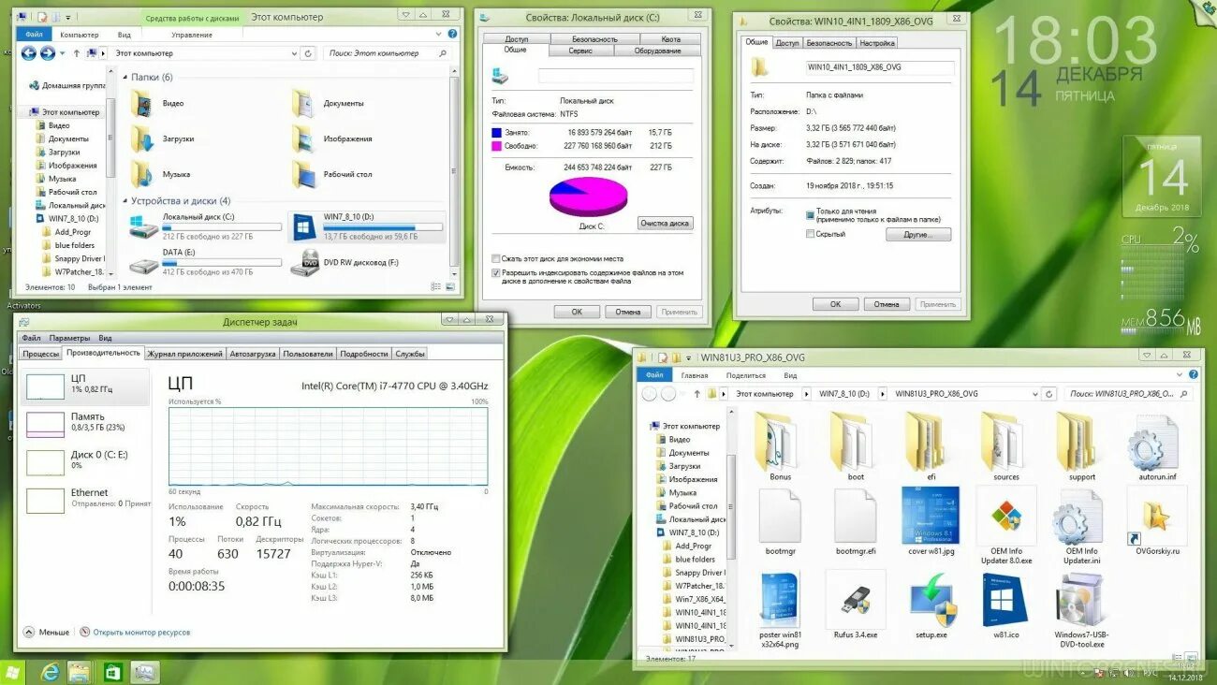Viewport: 1217px width, 685px height.
Task: Open File Explorer from the taskbar
Action: coord(81,672)
